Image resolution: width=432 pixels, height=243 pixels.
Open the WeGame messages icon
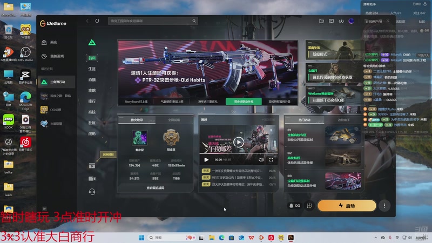tap(332, 21)
